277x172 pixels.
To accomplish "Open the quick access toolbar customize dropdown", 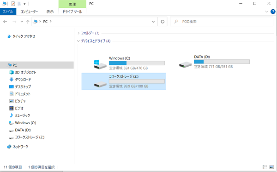I will click(x=24, y=4).
